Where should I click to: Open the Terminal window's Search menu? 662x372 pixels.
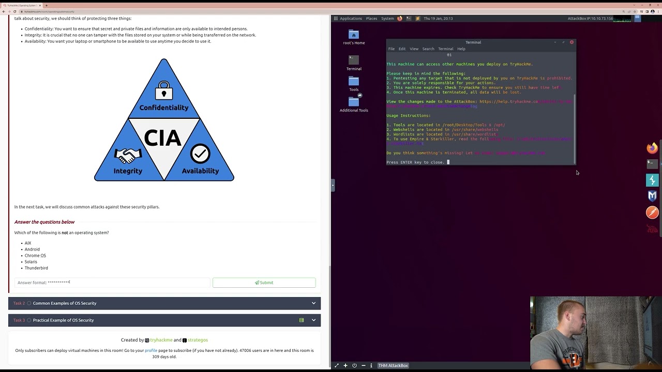428,49
